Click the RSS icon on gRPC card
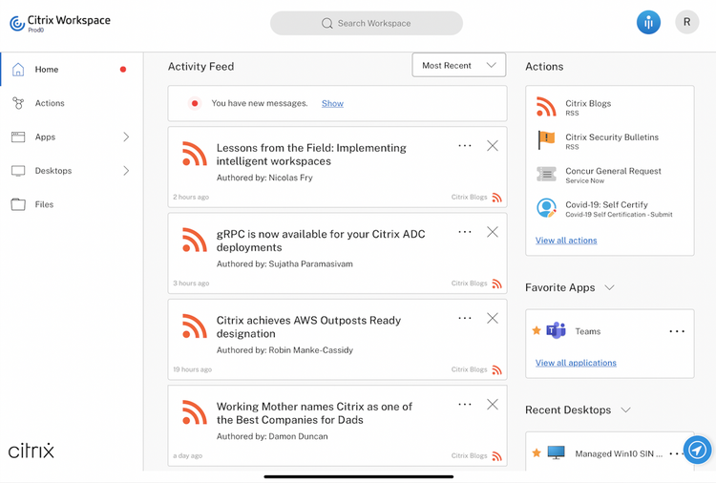The image size is (716, 483). [195, 240]
